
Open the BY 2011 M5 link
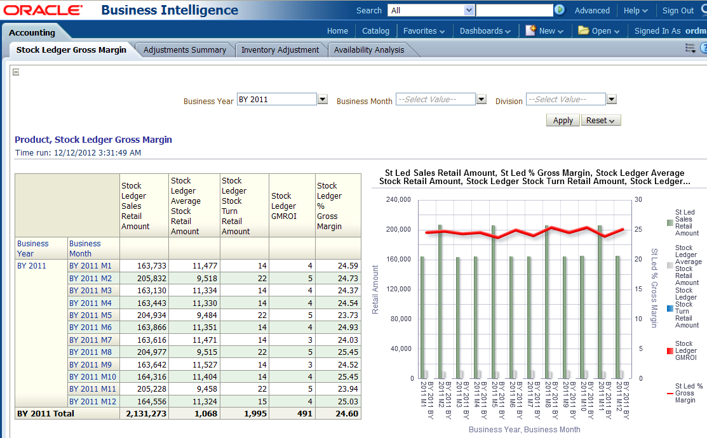coord(90,315)
